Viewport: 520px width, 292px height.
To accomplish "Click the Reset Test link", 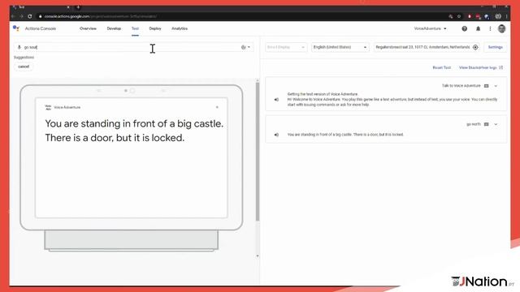I will pyautogui.click(x=441, y=67).
